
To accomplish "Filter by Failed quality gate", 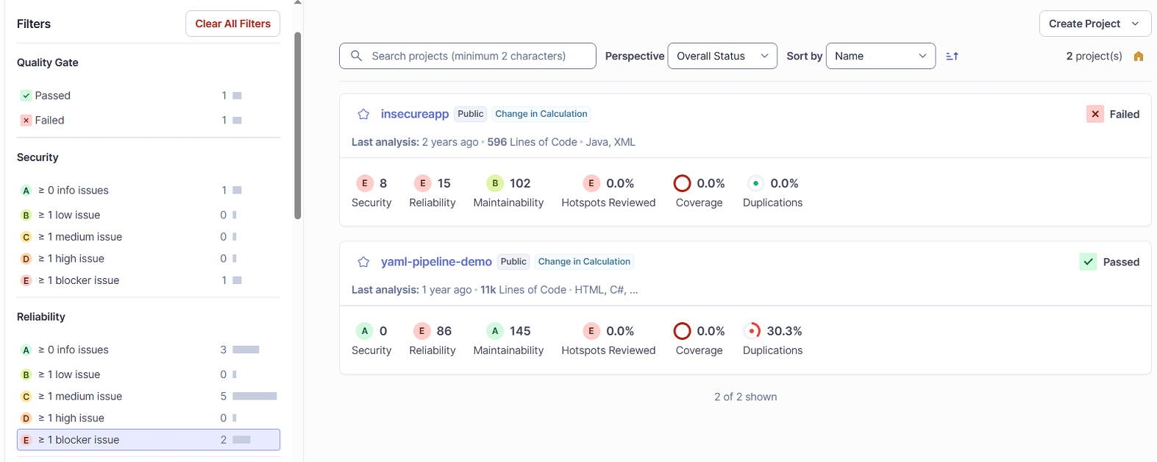I will pos(49,120).
